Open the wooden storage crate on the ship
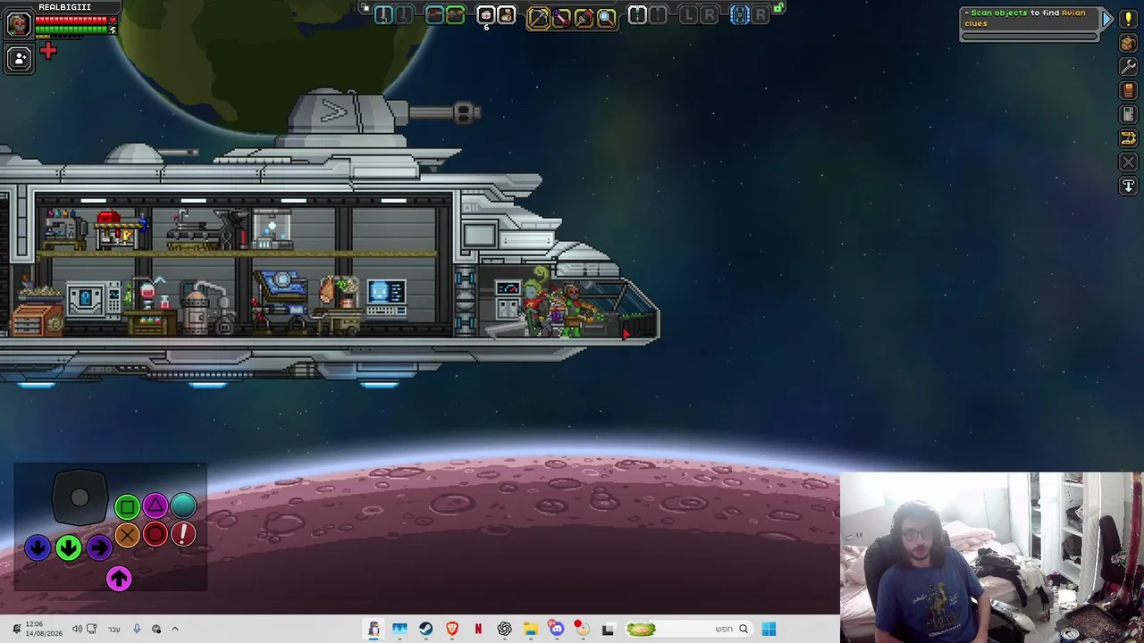Image resolution: width=1144 pixels, height=643 pixels. click(37, 320)
